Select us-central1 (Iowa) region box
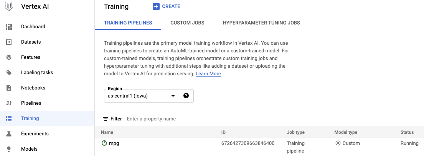Screen dimensions: 424x156 (149, 96)
